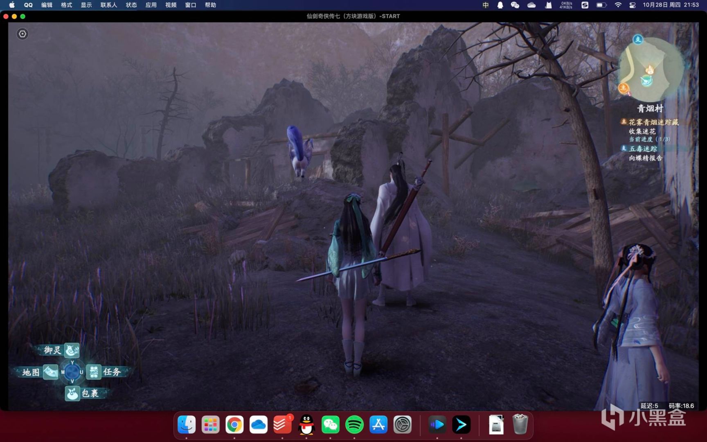Open the App Store from the Dock

point(378,425)
